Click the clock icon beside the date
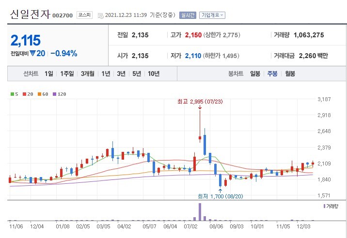The image size is (347, 238). 101,15
